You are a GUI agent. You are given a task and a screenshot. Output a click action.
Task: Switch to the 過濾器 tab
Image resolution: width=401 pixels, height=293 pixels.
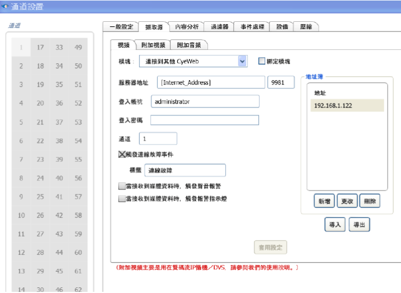coord(219,26)
